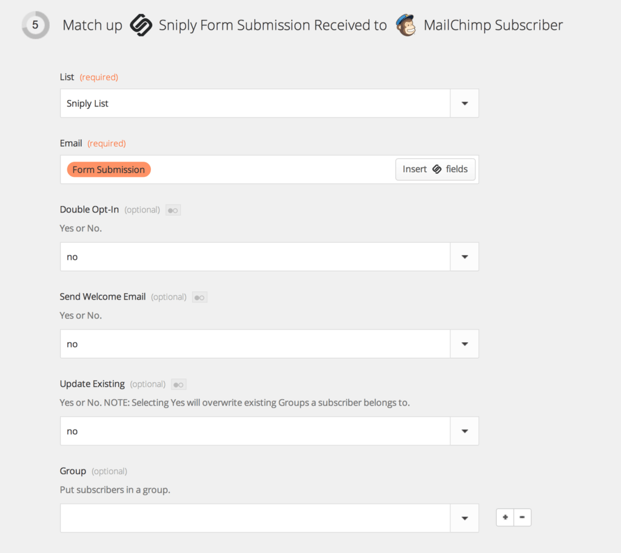621x553 pixels.
Task: Toggle the Send Welcome Email mode switch
Action: pos(200,297)
